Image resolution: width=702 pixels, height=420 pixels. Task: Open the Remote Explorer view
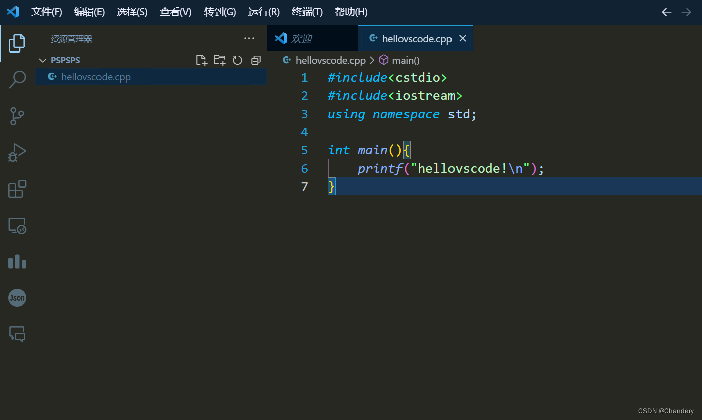(17, 225)
